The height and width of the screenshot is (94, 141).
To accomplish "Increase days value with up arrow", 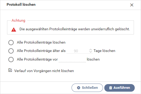I will [91, 50].
